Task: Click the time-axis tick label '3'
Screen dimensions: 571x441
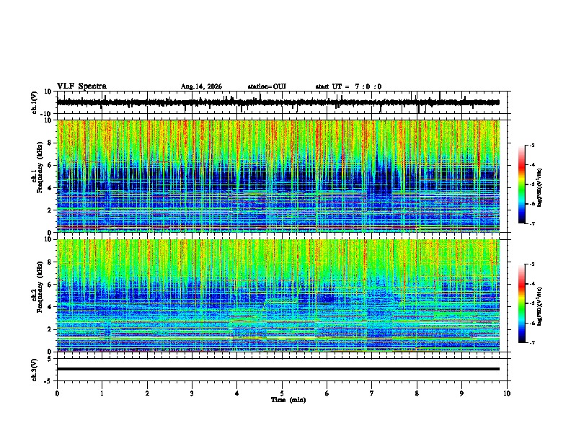Action: click(x=192, y=393)
